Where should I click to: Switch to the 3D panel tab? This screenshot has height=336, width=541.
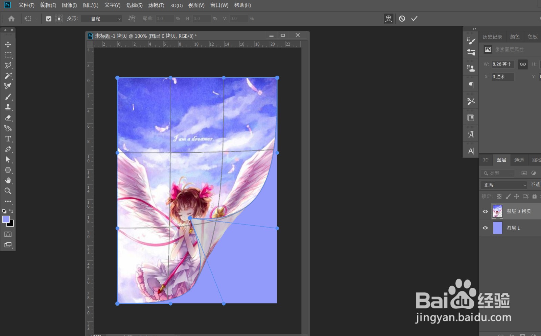pyautogui.click(x=486, y=160)
